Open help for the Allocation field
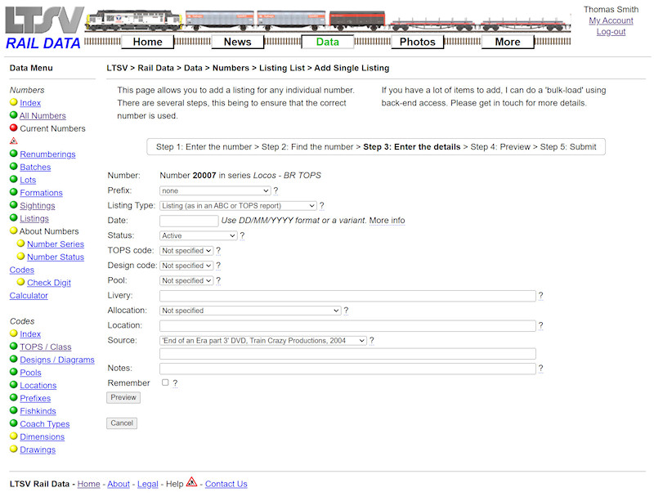This screenshot has width=654, height=501. click(x=346, y=311)
